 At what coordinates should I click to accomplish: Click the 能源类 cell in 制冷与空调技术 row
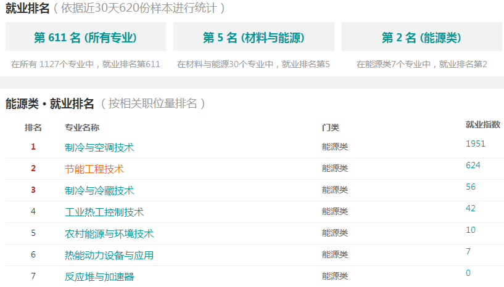coord(335,147)
